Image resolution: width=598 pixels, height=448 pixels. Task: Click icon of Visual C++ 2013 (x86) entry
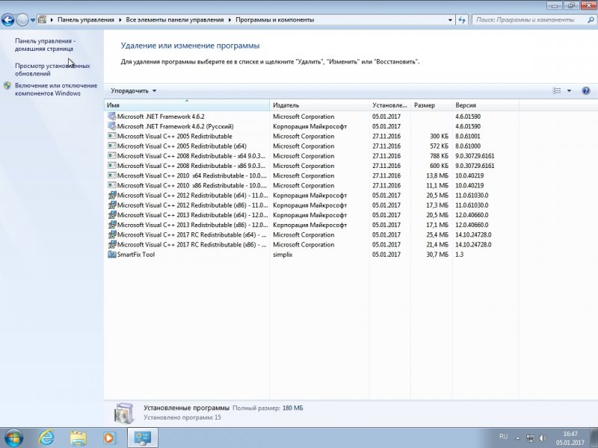[x=111, y=225]
